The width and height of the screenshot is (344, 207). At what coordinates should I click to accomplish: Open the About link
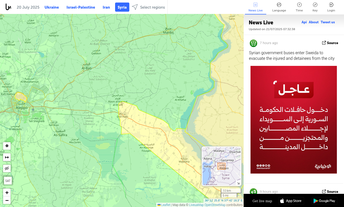[314, 22]
